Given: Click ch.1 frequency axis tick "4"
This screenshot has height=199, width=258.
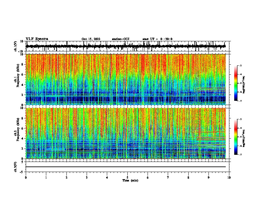Looking at the screenshot, I should click(22, 85).
